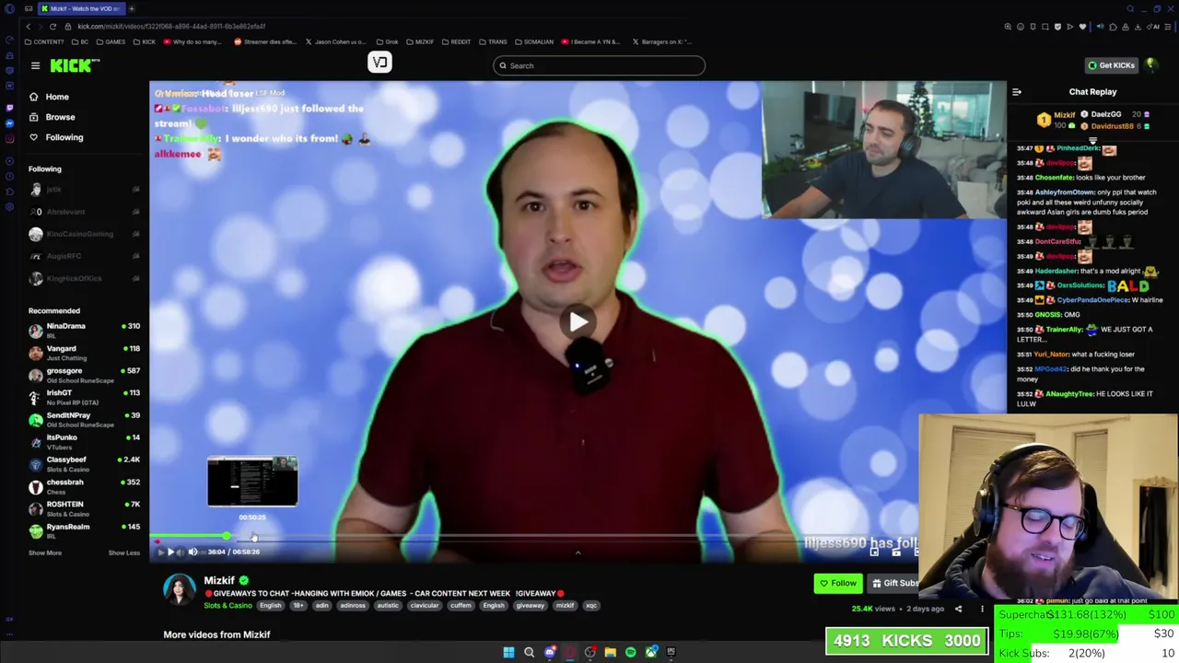Open Windows Start menu on taskbar
The image size is (1179, 663).
[x=508, y=652]
